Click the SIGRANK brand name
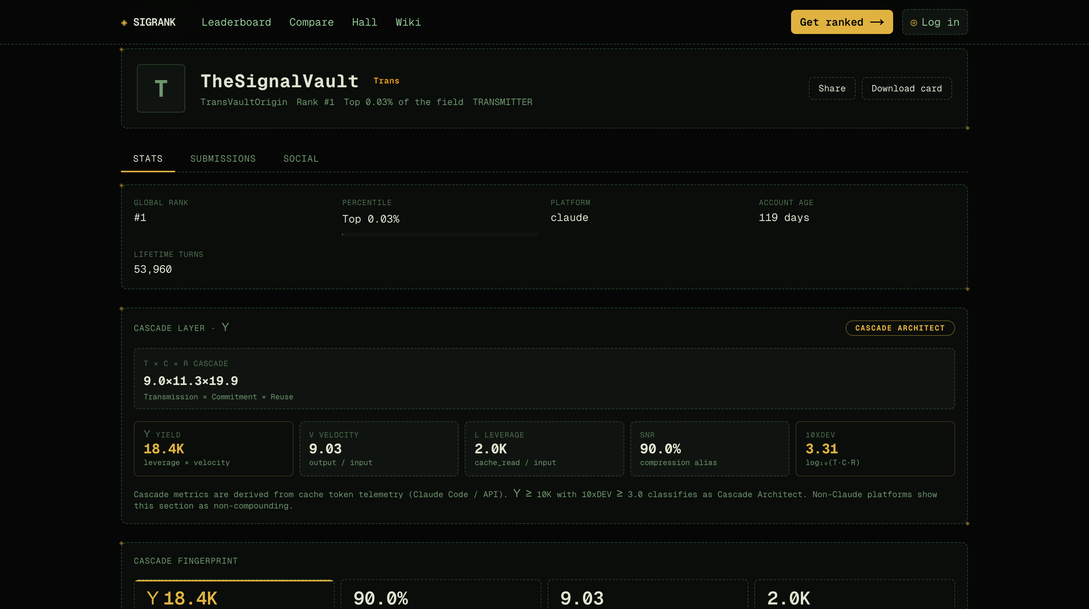Image resolution: width=1089 pixels, height=609 pixels. [x=154, y=22]
